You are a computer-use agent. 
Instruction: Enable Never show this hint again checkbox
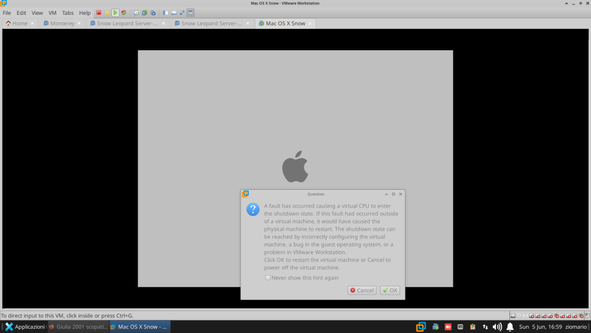[268, 277]
